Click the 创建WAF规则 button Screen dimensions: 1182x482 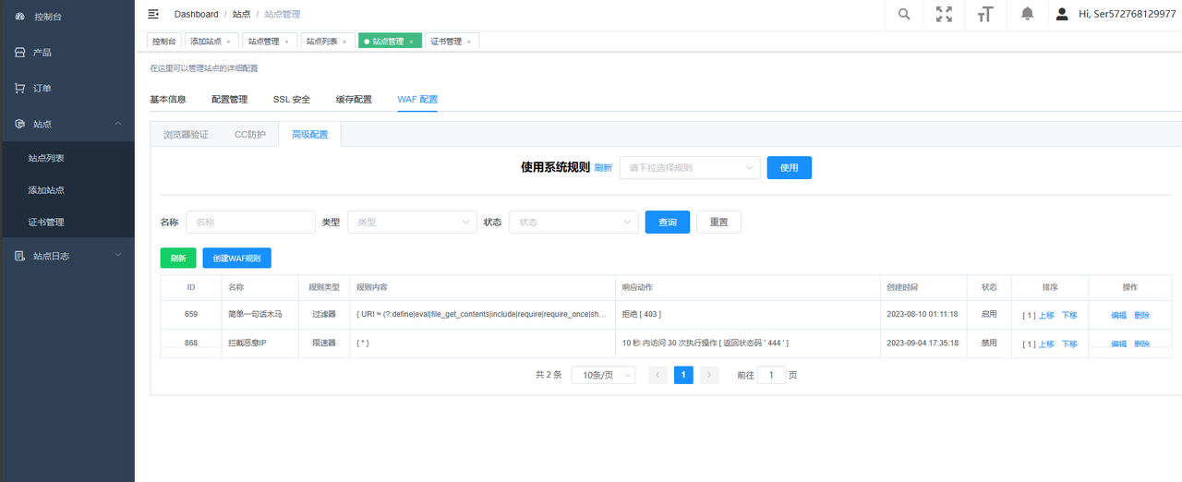coord(236,259)
